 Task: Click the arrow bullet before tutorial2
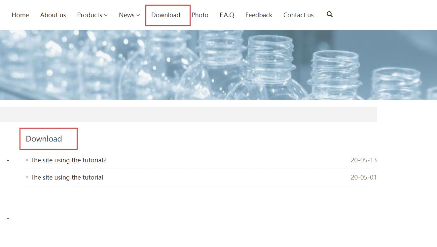coord(27,160)
